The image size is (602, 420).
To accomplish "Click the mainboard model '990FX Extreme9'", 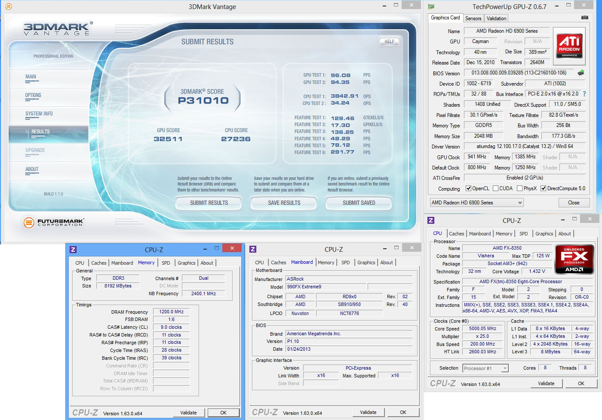I will 326,287.
